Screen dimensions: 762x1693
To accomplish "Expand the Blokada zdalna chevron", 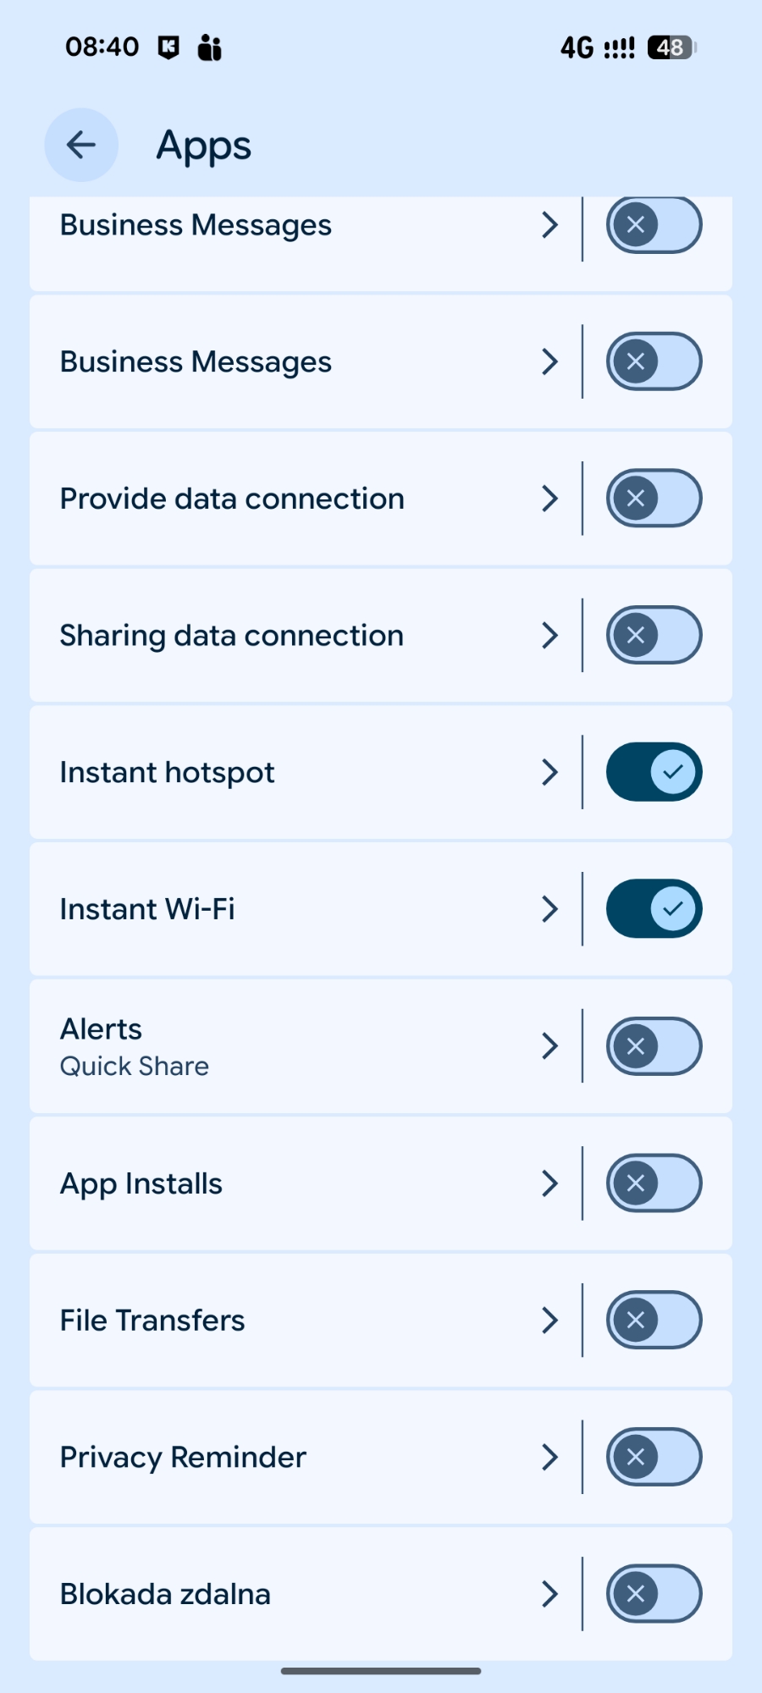I will [x=550, y=1594].
